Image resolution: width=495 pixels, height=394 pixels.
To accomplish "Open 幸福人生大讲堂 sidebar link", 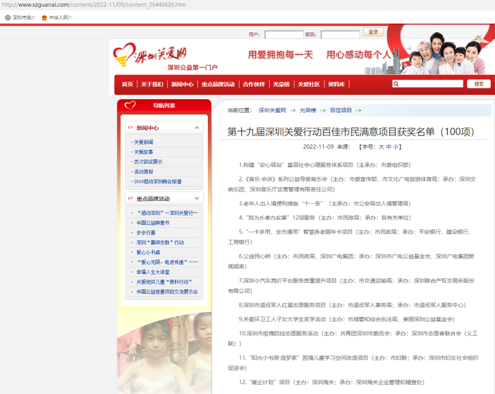I will pos(153,272).
